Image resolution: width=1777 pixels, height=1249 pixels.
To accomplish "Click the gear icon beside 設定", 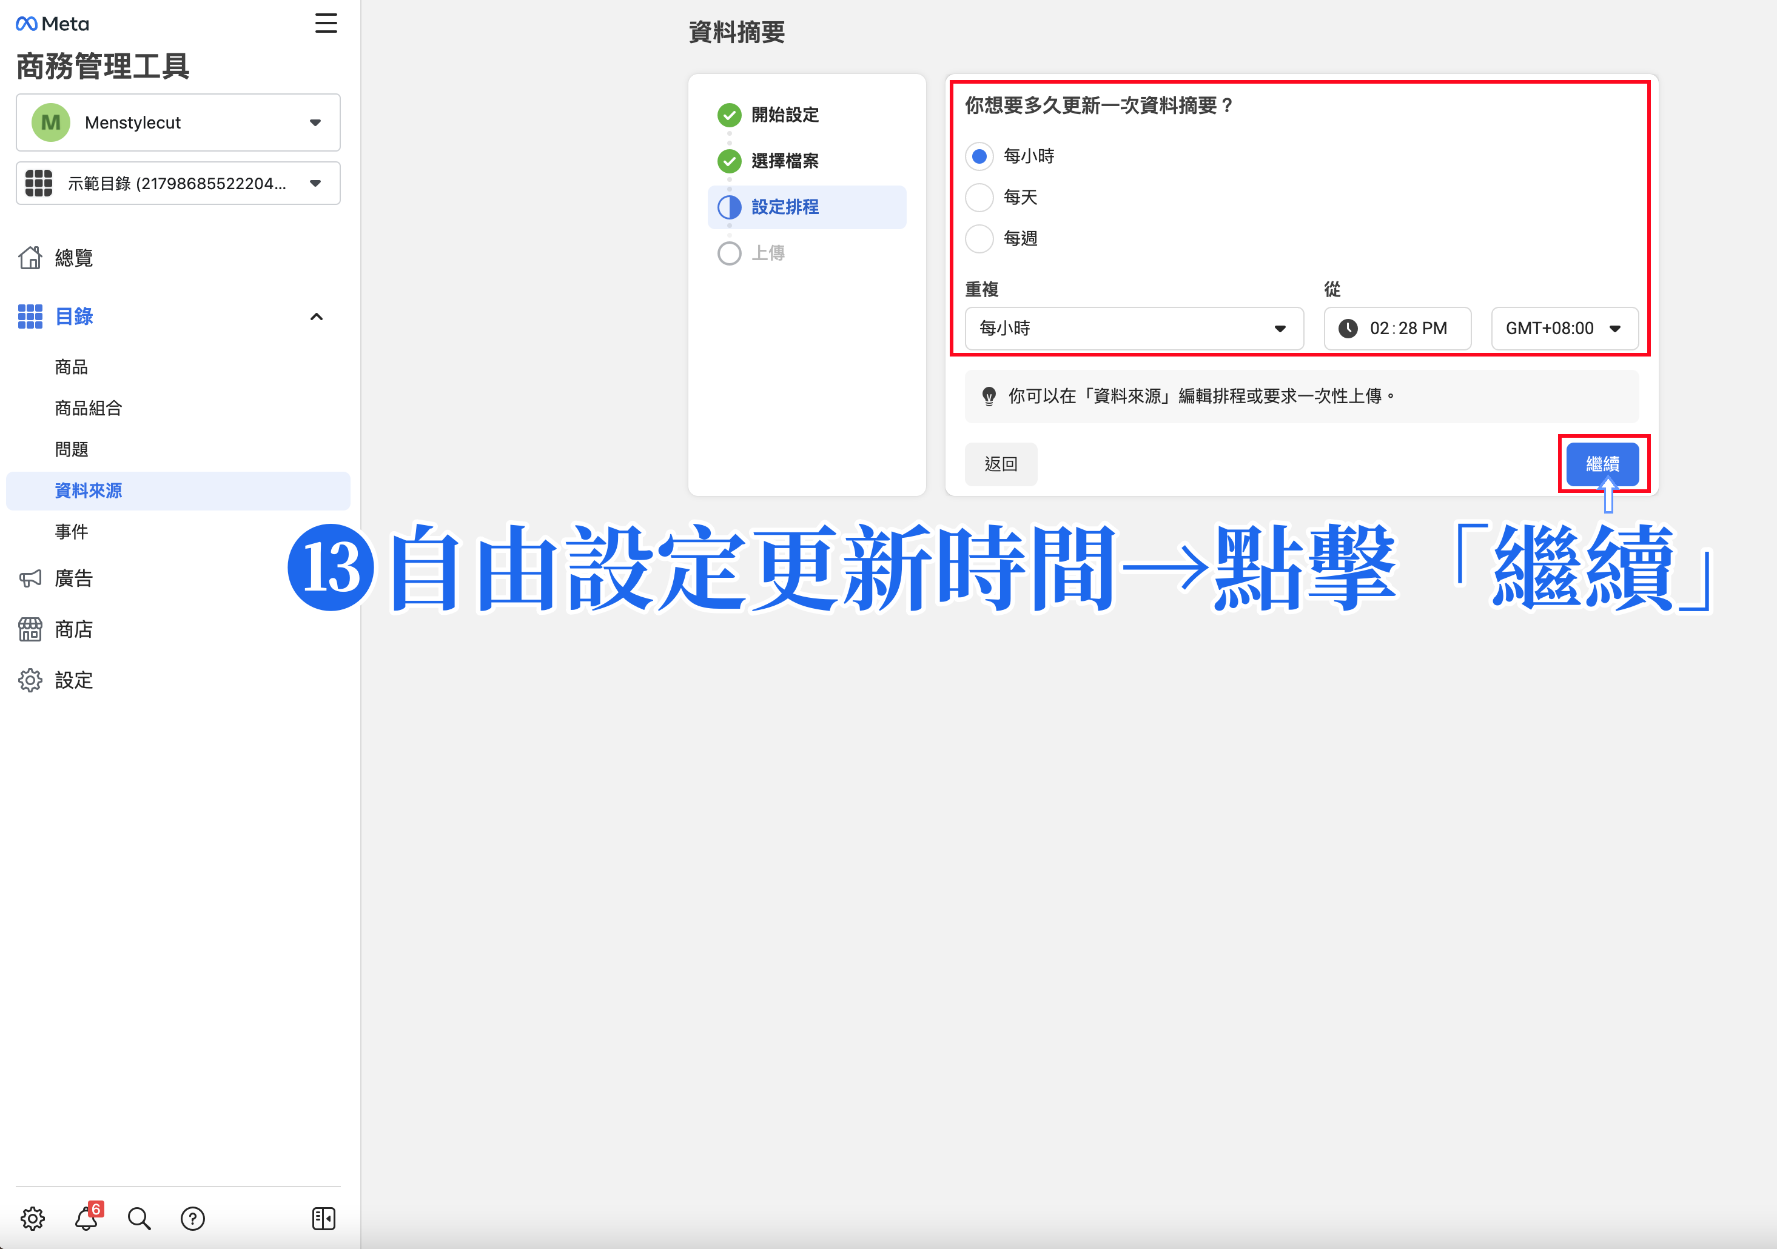I will tap(30, 680).
